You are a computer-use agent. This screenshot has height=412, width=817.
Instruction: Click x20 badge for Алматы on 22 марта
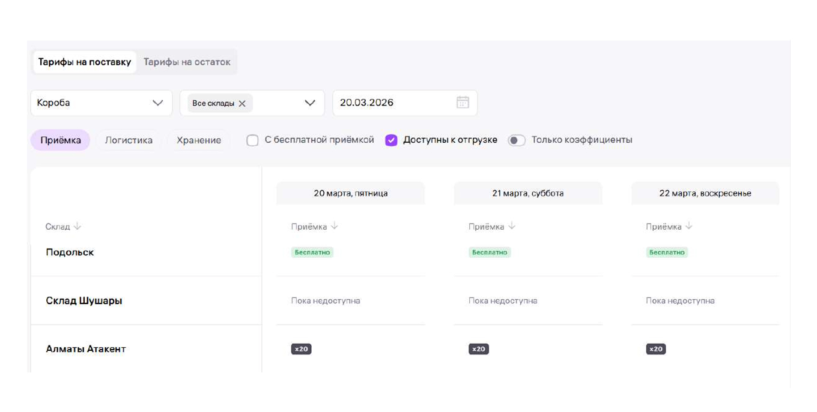tap(656, 349)
